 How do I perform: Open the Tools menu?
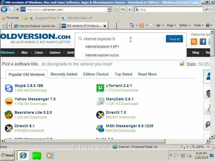(198, 25)
